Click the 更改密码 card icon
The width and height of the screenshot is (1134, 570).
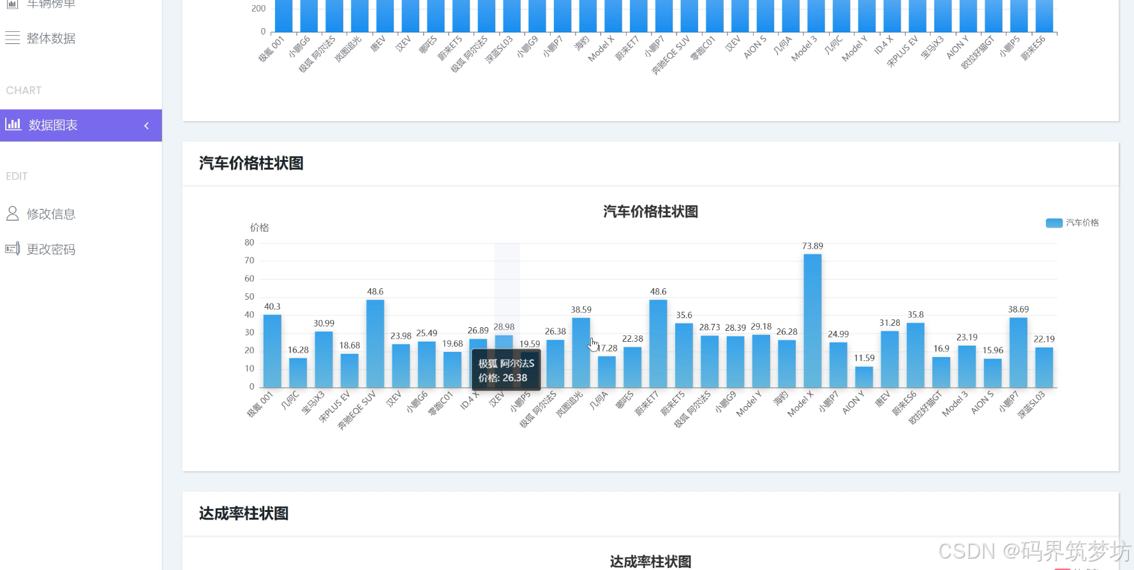(13, 249)
